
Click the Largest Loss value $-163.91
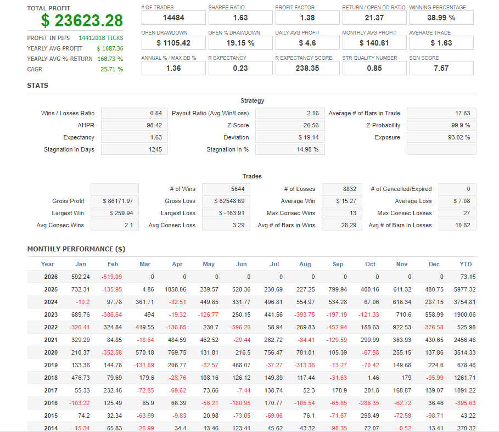click(x=226, y=213)
